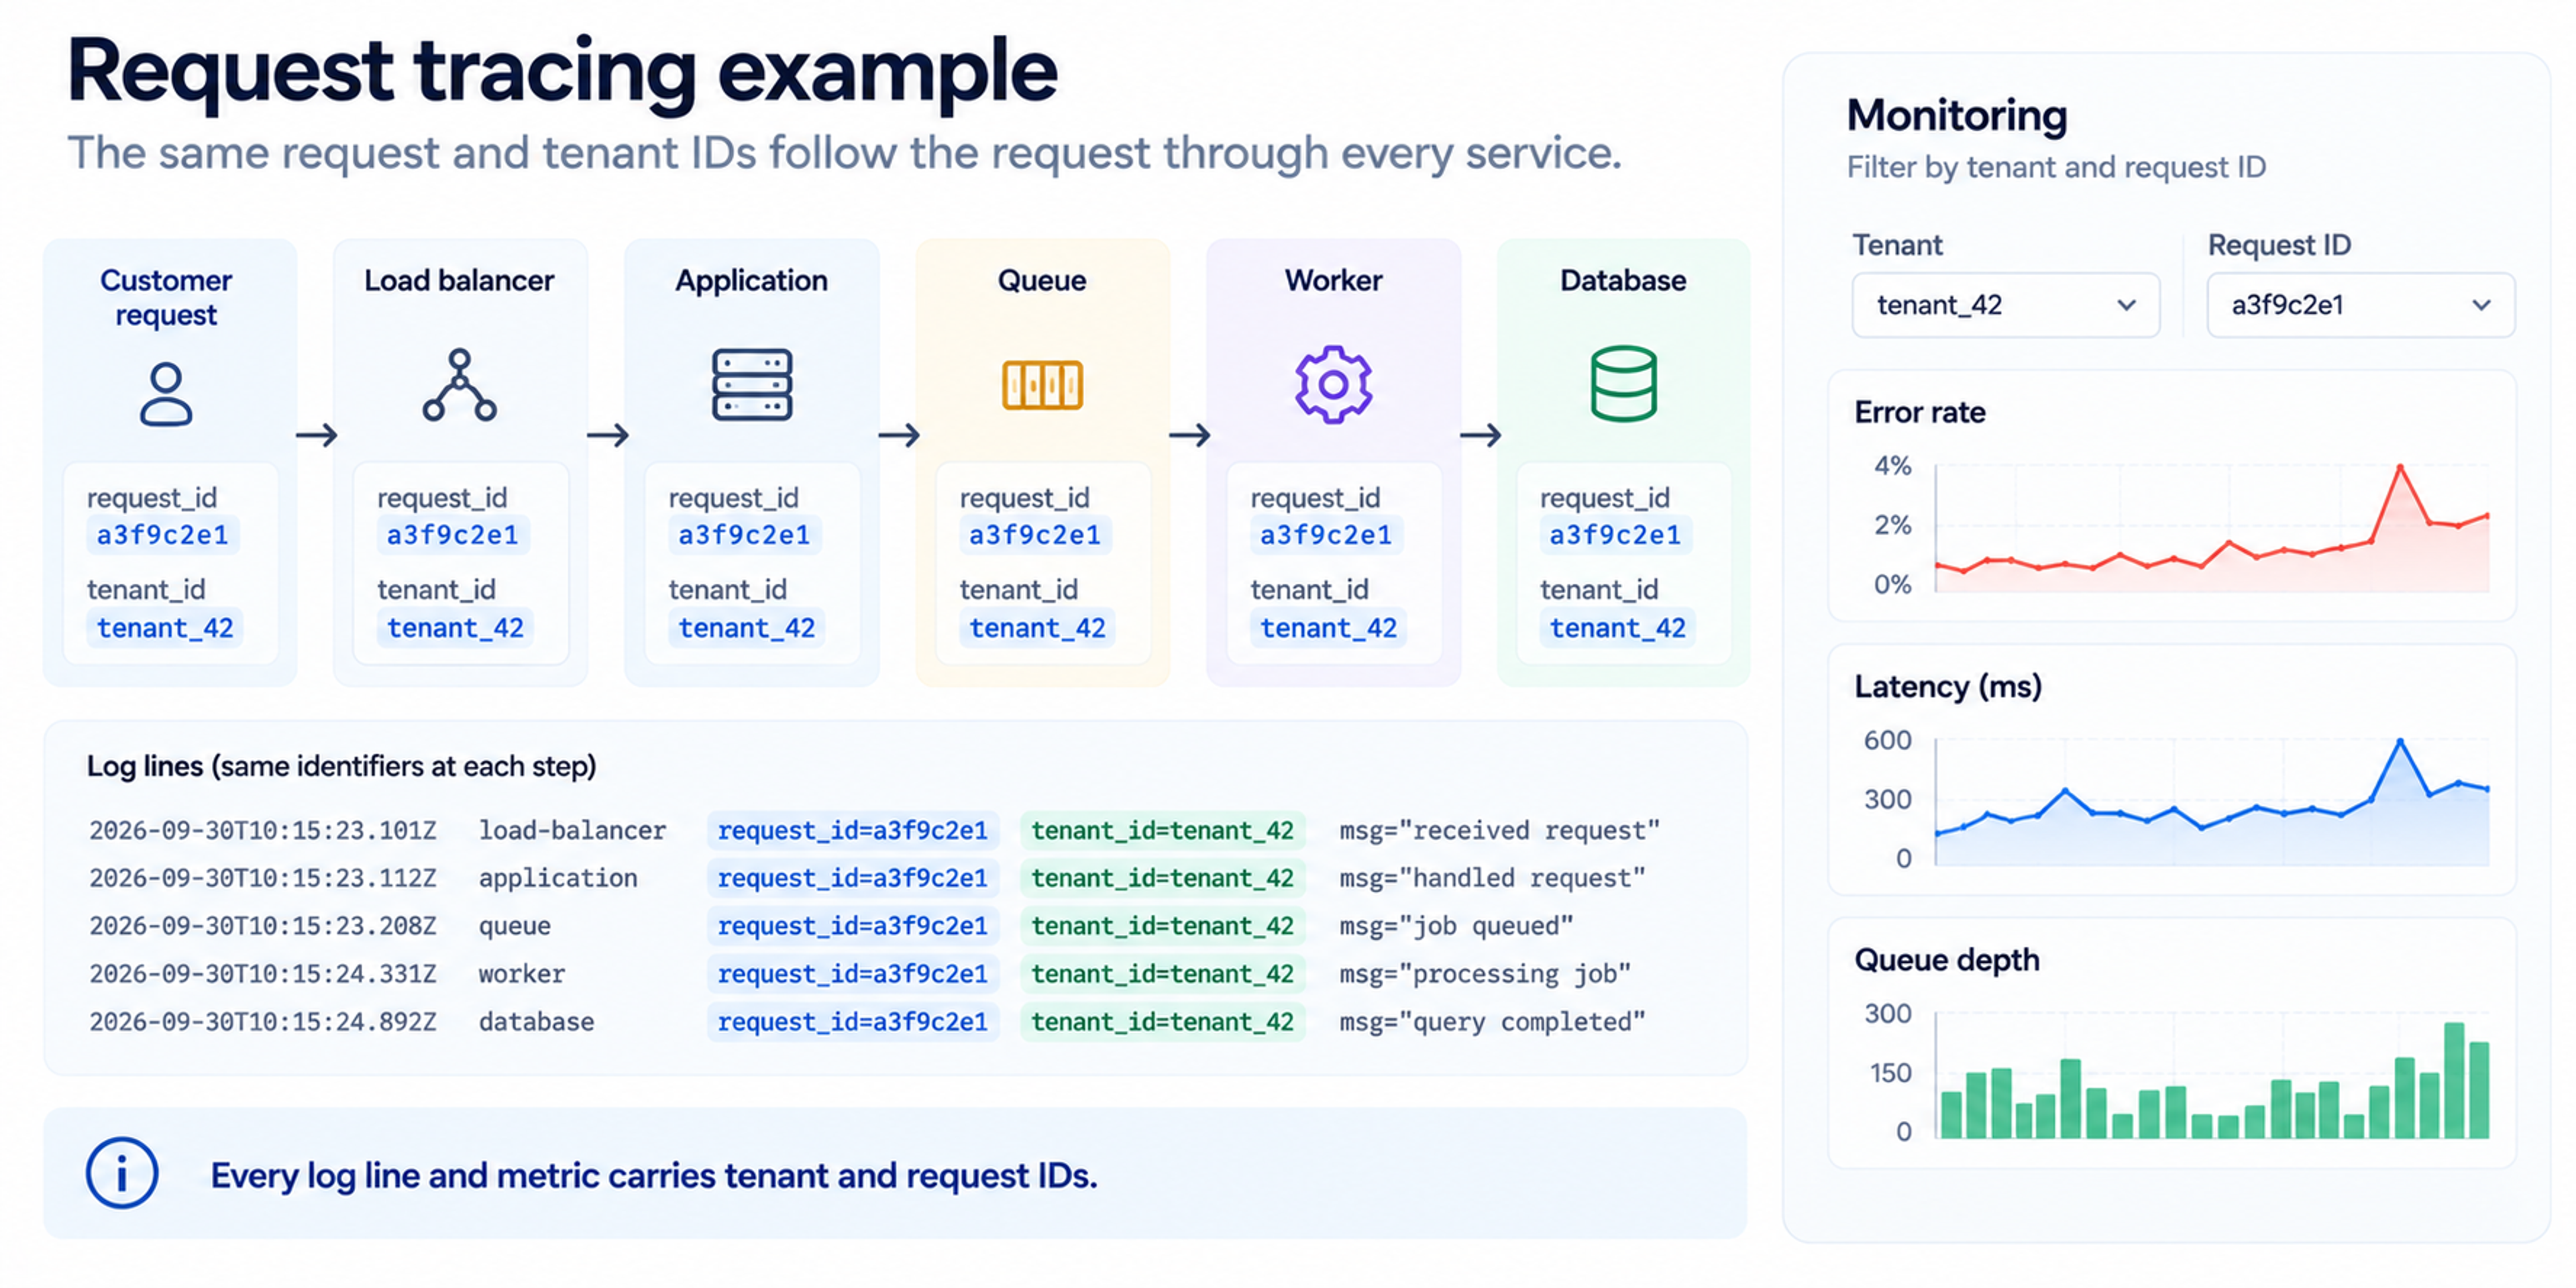Click msg="handled request" log message

tap(1492, 878)
